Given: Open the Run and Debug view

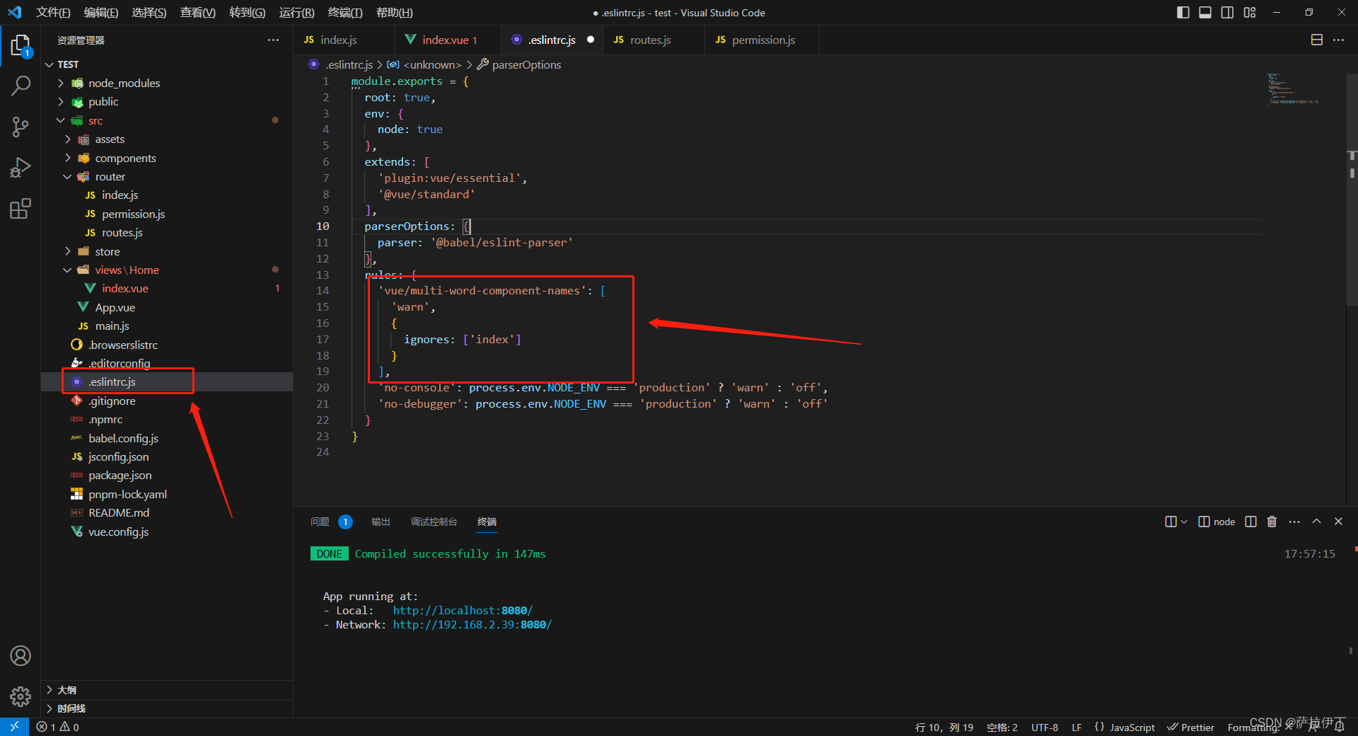Looking at the screenshot, I should tap(21, 167).
